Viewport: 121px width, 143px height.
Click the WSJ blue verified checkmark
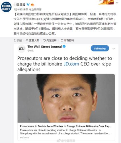coord(64,46)
